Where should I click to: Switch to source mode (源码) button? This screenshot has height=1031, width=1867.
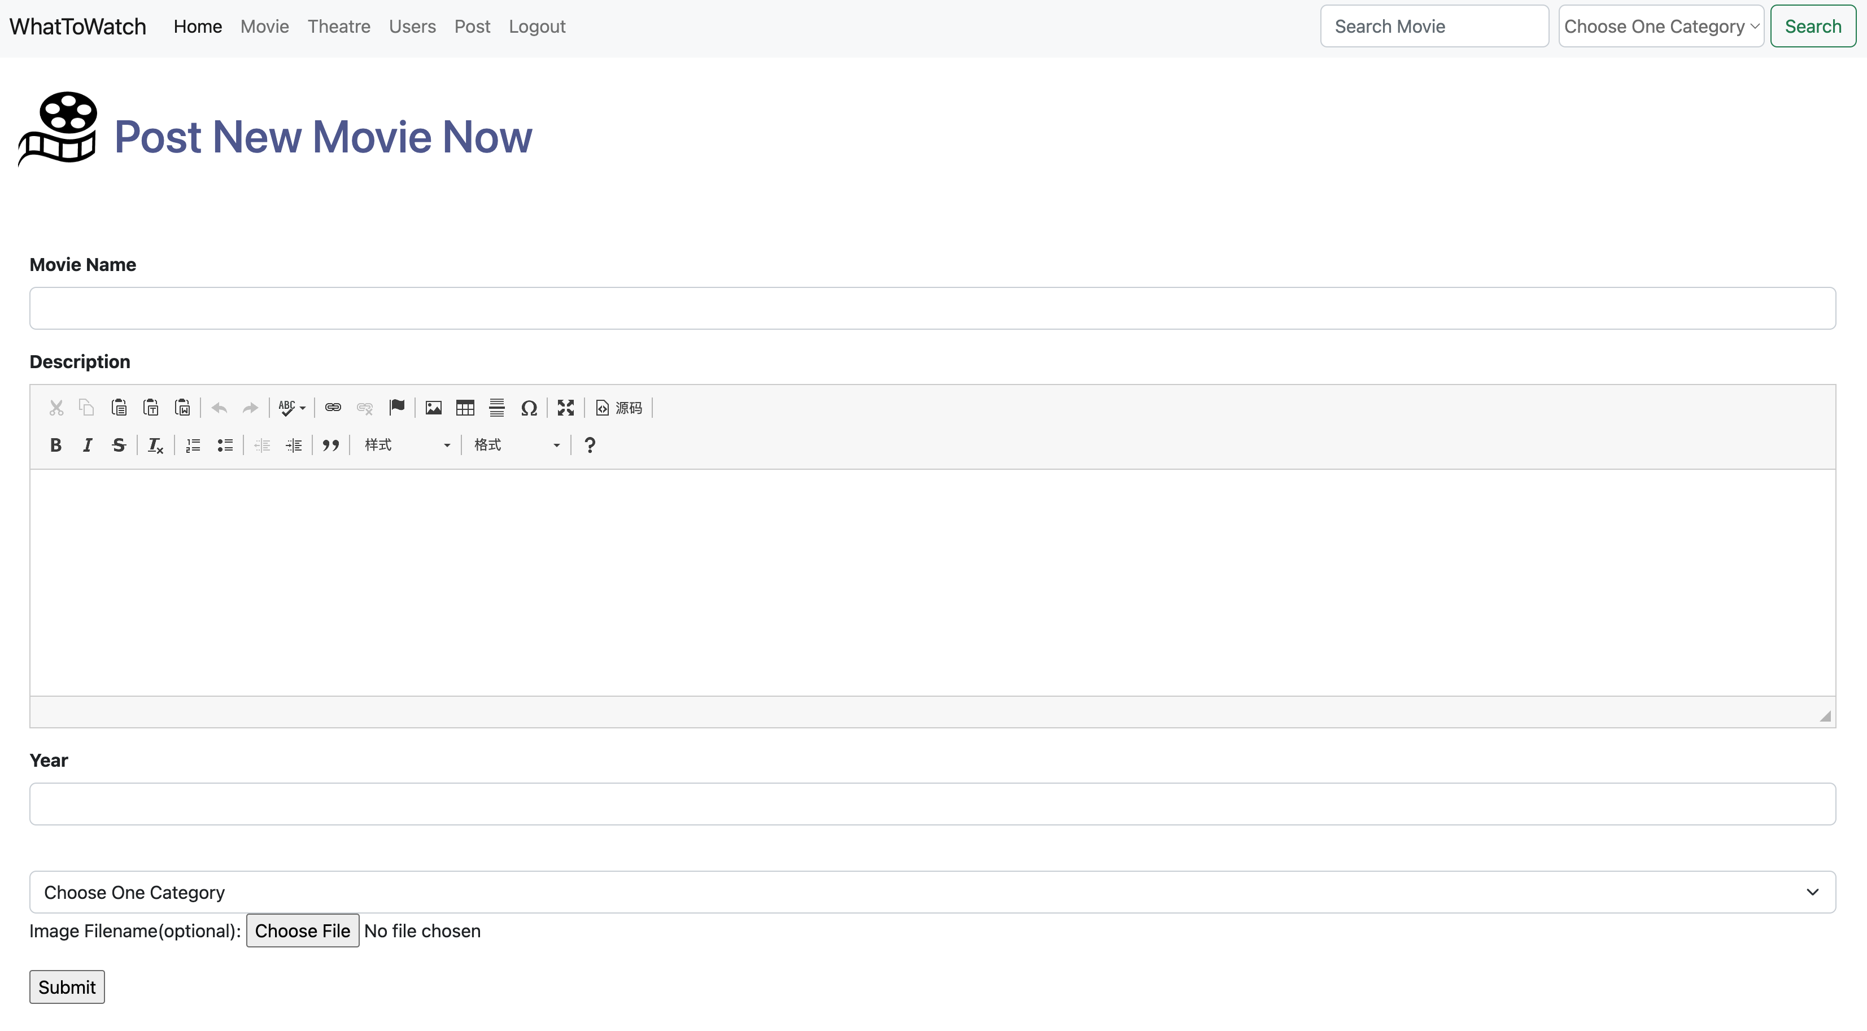619,408
